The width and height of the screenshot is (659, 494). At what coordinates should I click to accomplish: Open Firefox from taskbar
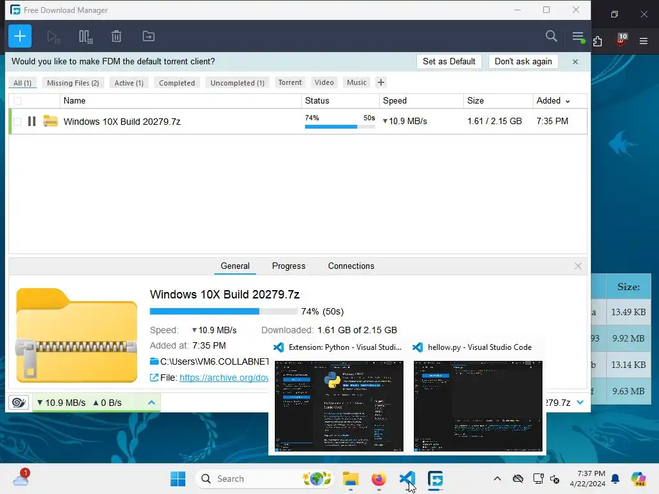[378, 479]
